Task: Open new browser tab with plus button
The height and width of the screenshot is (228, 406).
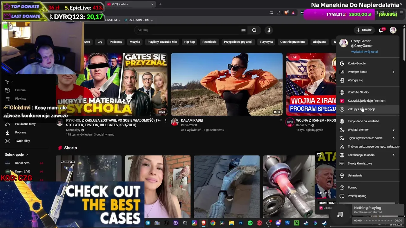Action: click(x=160, y=4)
